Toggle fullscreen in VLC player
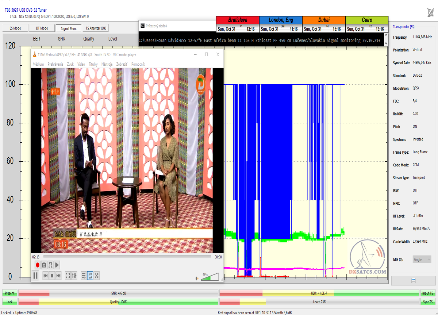The width and height of the screenshot is (438, 315). click(68, 276)
